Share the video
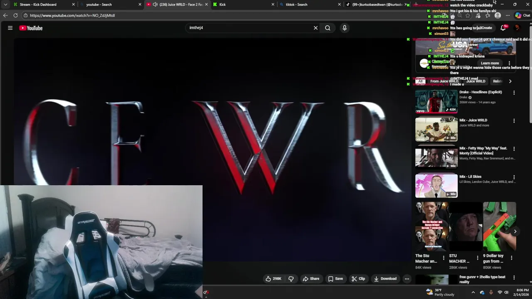Screen dimensions: 532x299 click(x=311, y=279)
